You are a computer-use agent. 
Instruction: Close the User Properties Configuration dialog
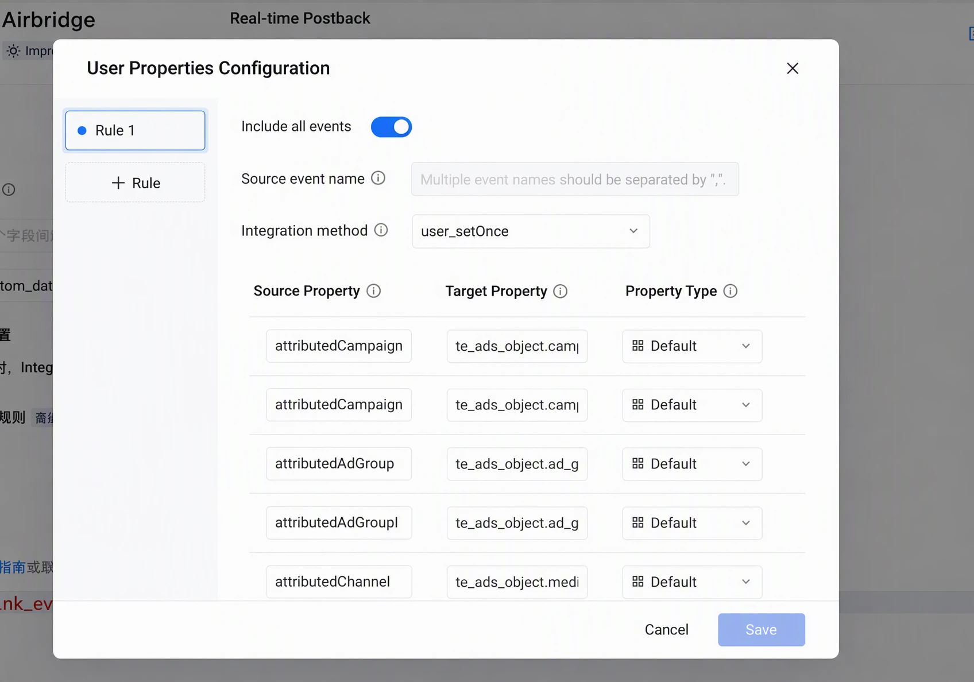(x=793, y=68)
